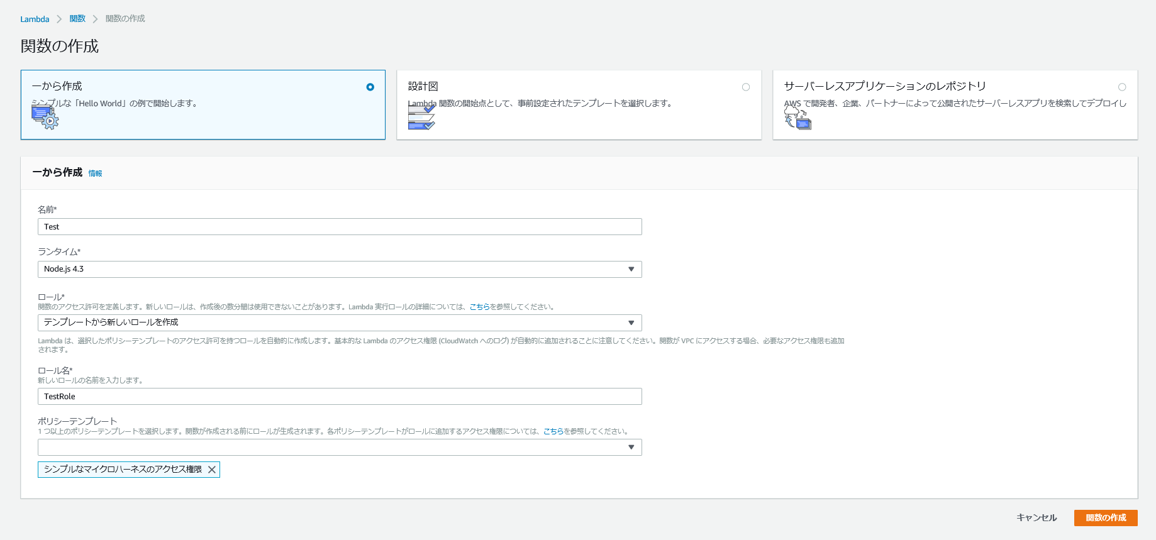Go to 関数 breadcrumb link

coord(77,19)
